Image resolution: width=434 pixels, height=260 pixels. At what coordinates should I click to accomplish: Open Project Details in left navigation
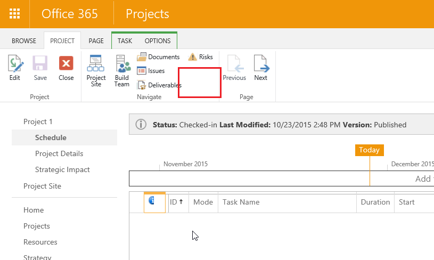59,153
